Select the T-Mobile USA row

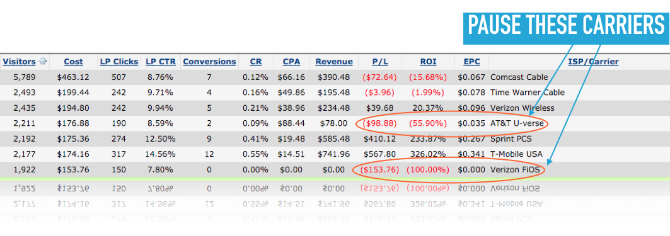click(x=335, y=154)
